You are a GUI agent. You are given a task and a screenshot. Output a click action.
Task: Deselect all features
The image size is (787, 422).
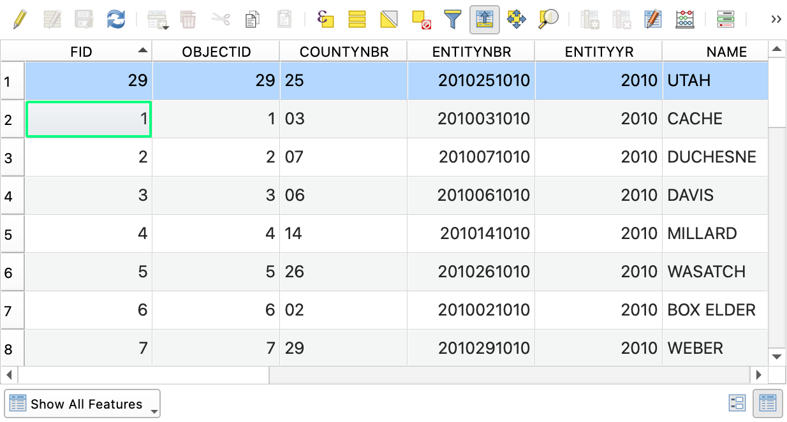tap(421, 19)
